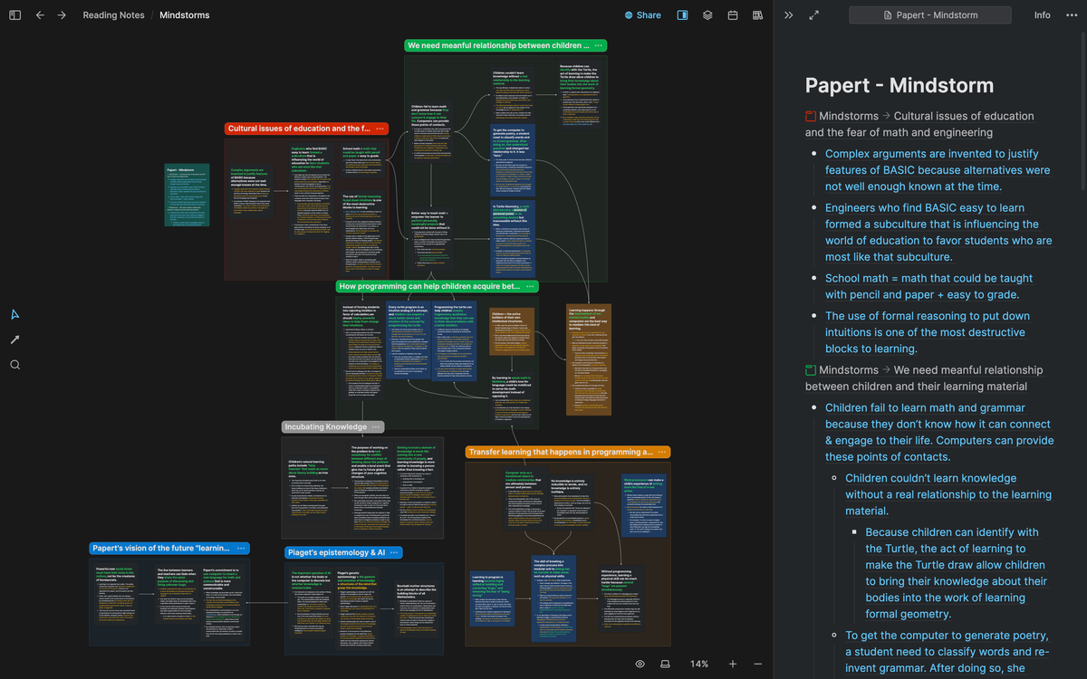1087x679 pixels.
Task: Open the journal calendar icon
Action: pyautogui.click(x=733, y=15)
